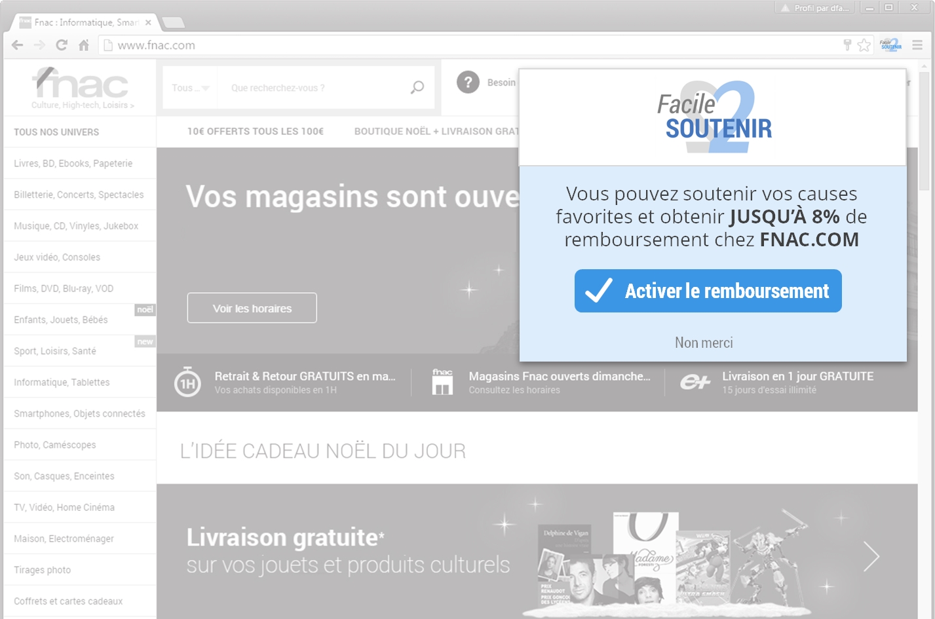Click the search field Que recherchez-vous
This screenshot has width=935, height=619.
click(x=311, y=88)
